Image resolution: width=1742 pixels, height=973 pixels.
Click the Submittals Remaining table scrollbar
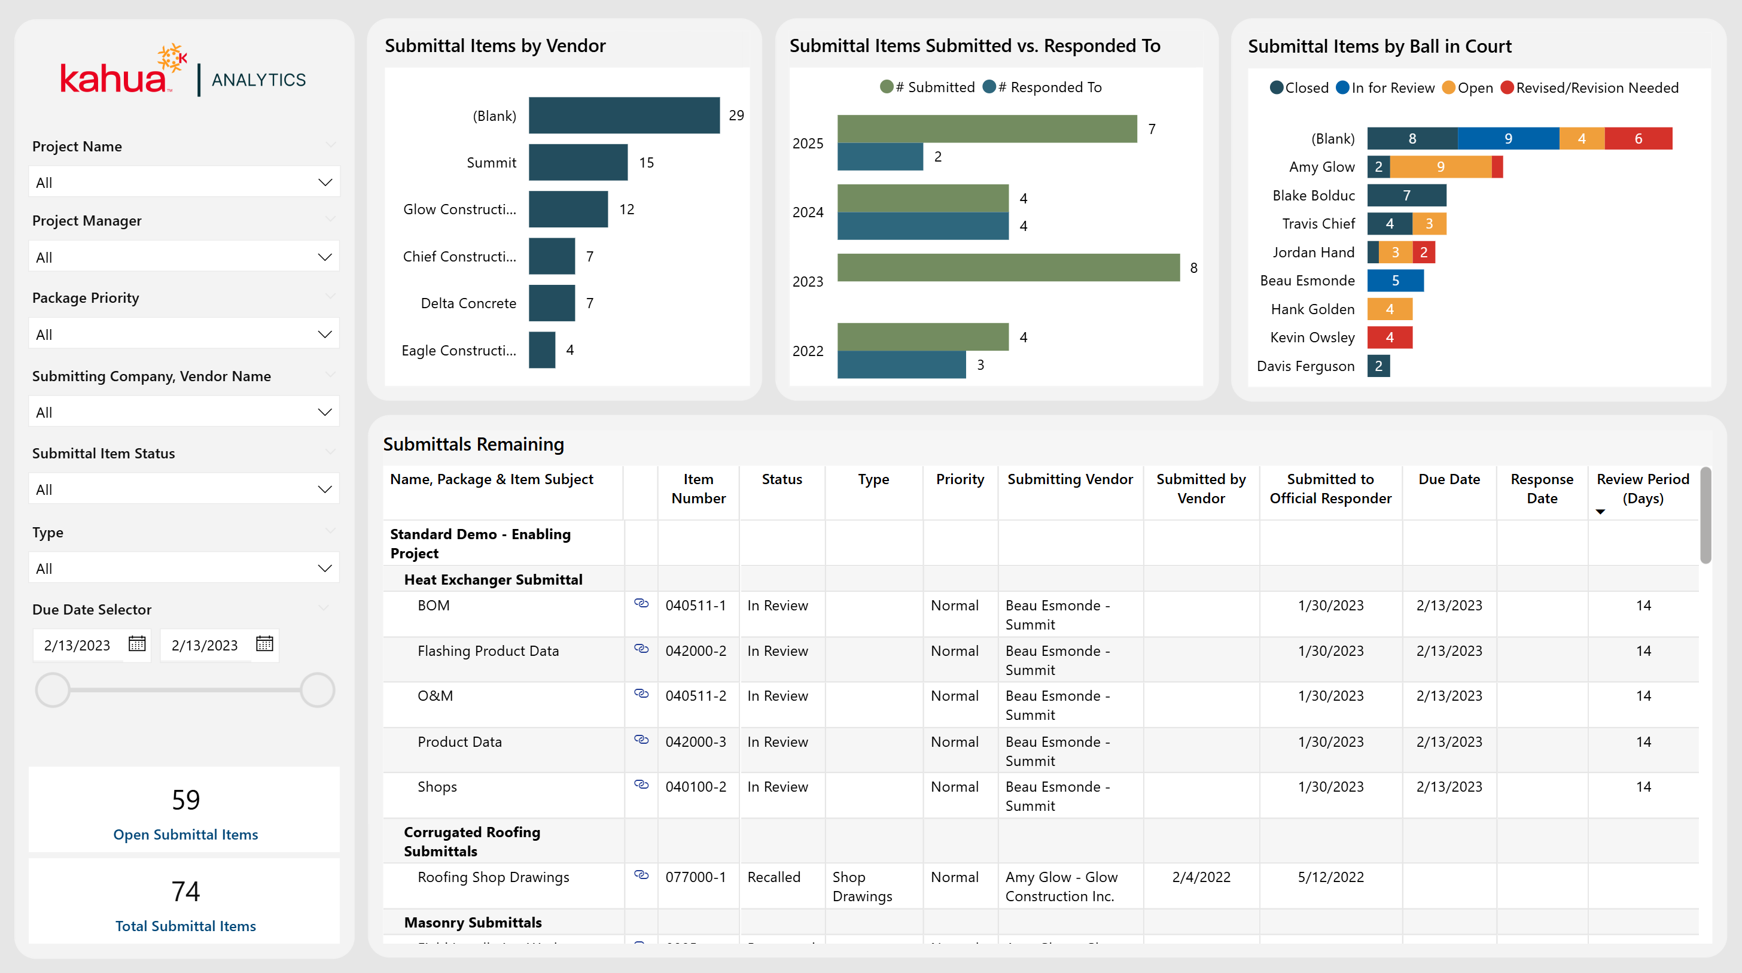pyautogui.click(x=1706, y=516)
